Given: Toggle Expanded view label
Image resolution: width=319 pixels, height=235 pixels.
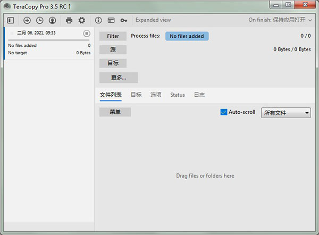Looking at the screenshot, I should point(153,20).
